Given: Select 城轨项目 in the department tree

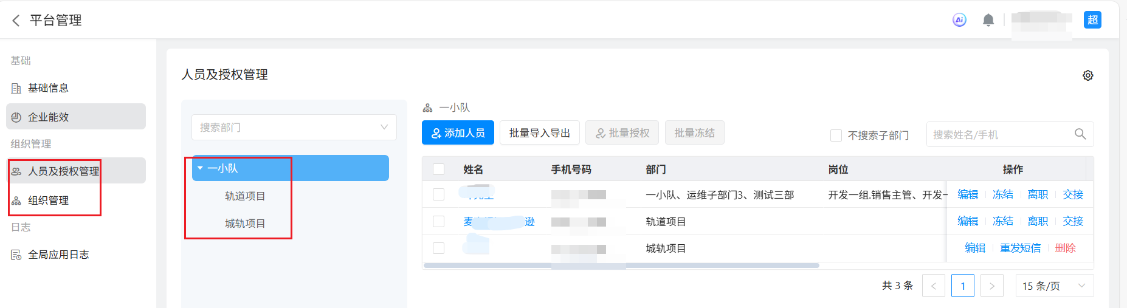Looking at the screenshot, I should [245, 224].
